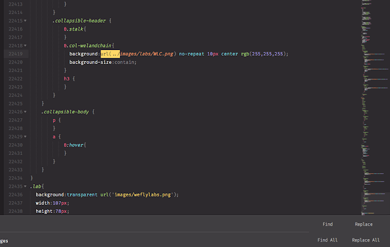Click 'rgb(255,255,255)' color value
Image resolution: width=390 pixels, height=247 pixels.
click(263, 54)
